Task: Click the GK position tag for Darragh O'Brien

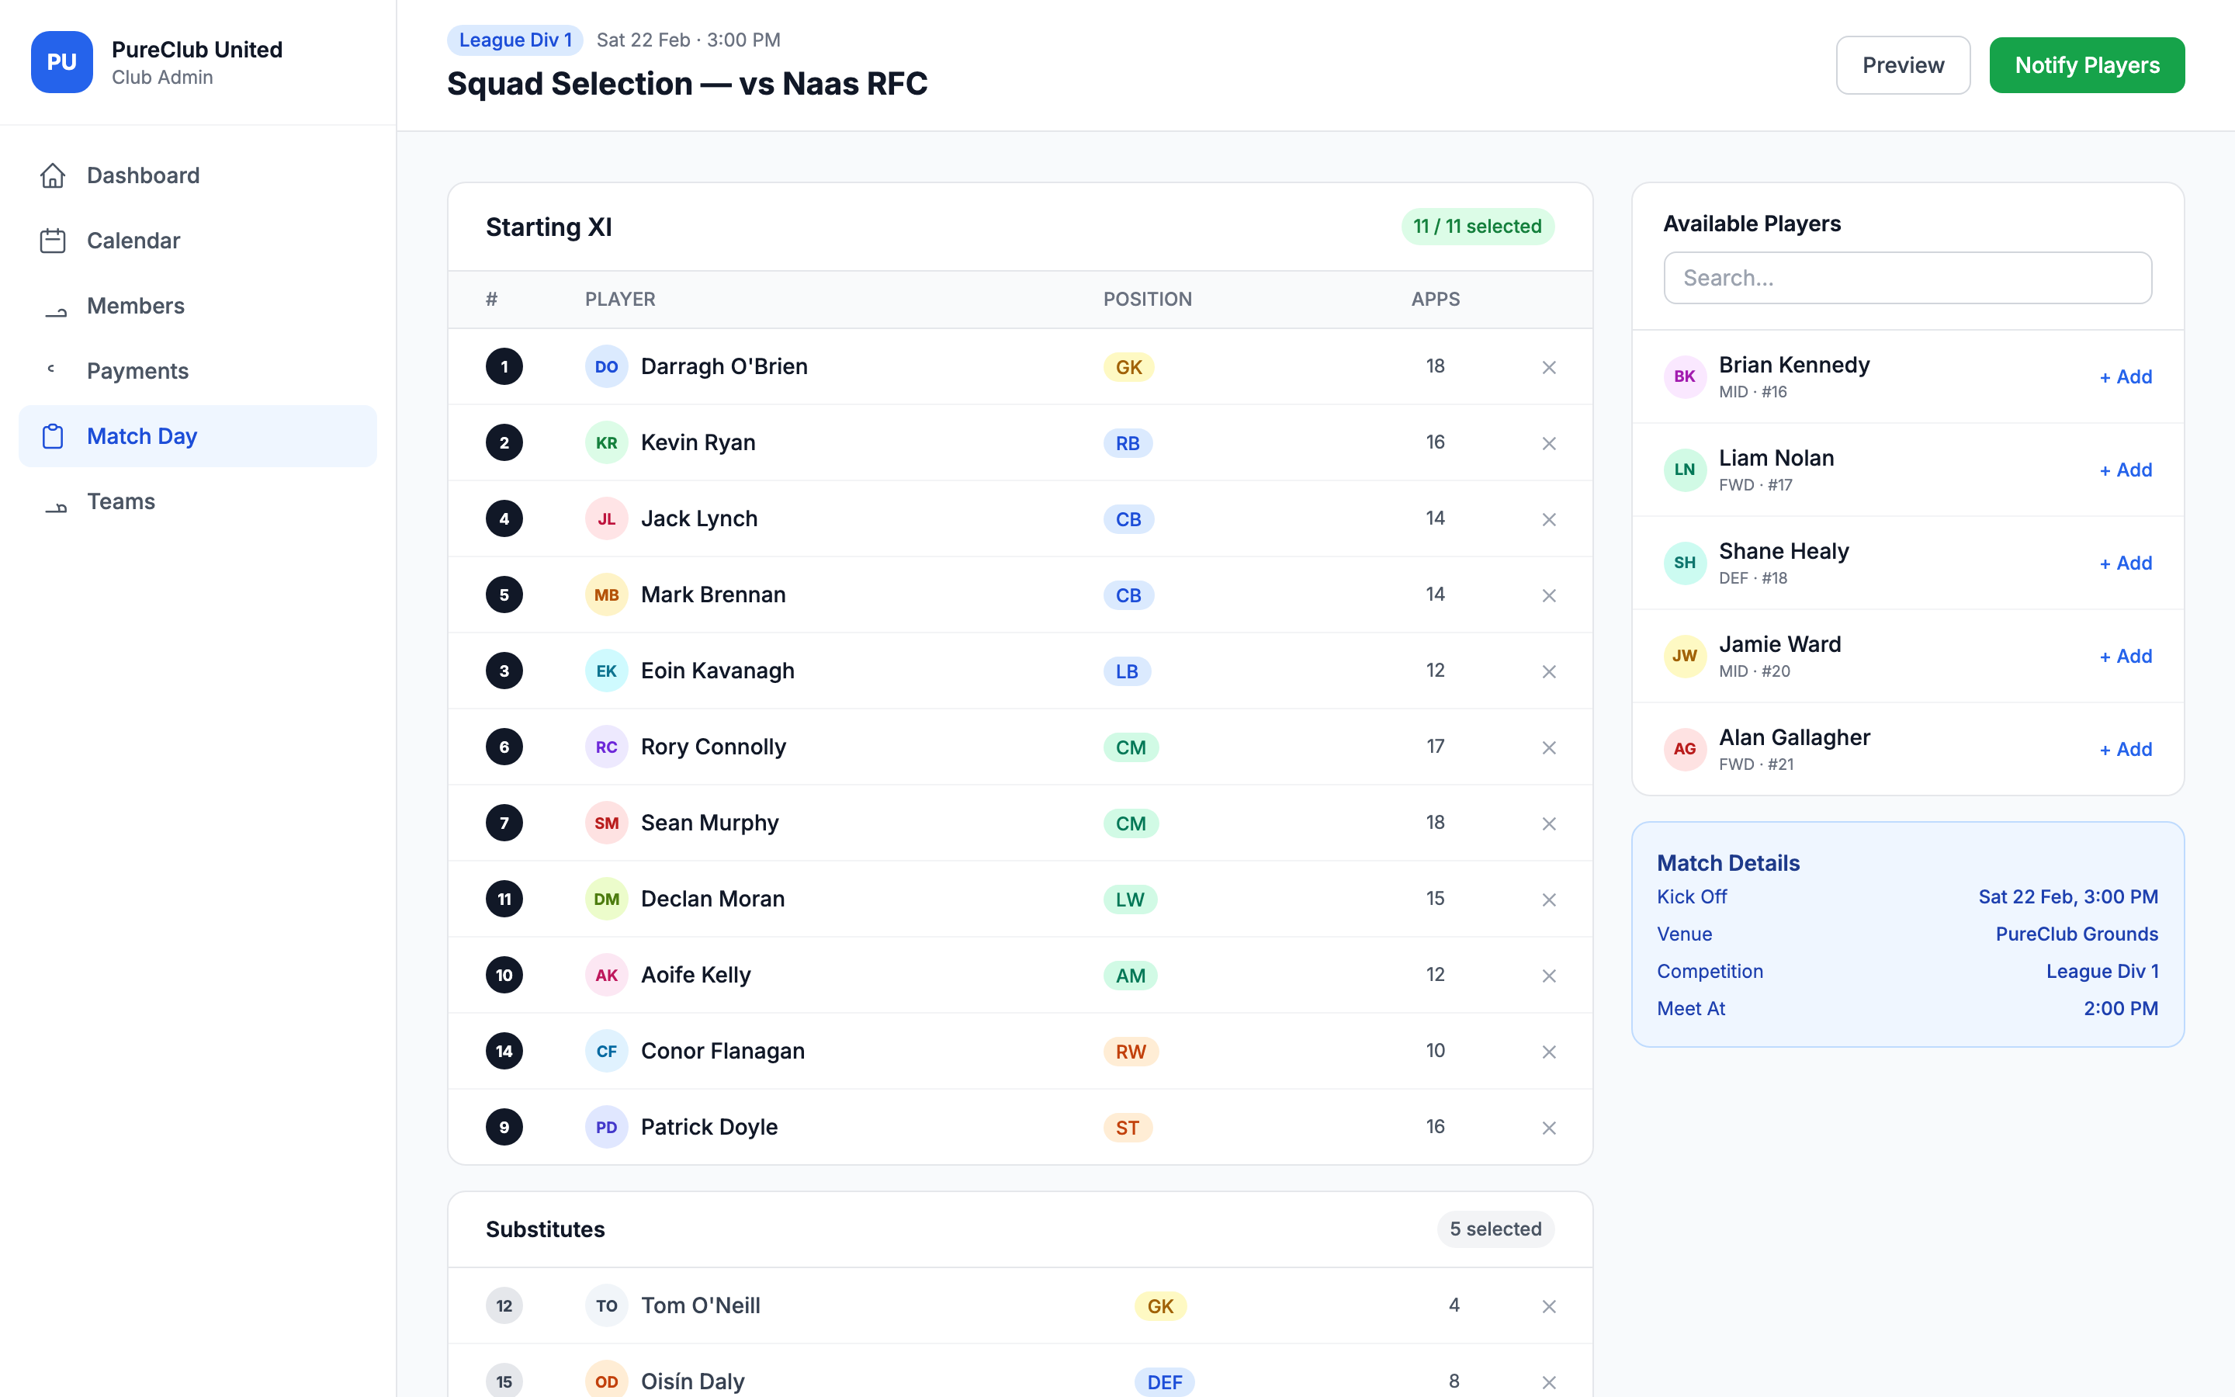Action: click(1128, 367)
